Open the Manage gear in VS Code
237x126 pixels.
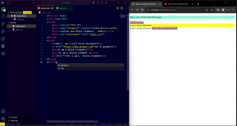[x=3, y=119]
